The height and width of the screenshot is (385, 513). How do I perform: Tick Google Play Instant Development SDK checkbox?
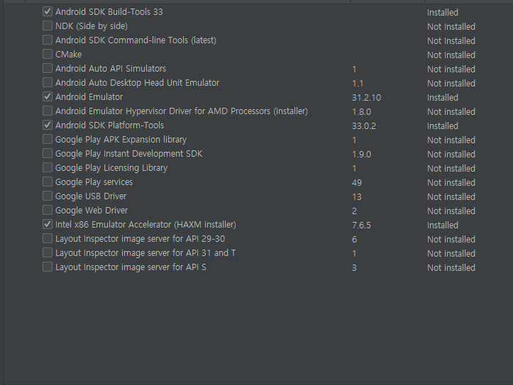(48, 154)
